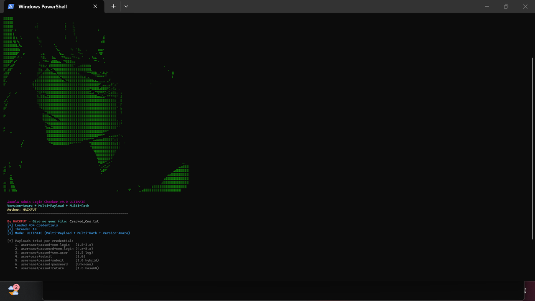Click the "Joomla Admin Login Checker v9.0 ULTIMATE" title
This screenshot has height=301, width=535.
point(46,202)
